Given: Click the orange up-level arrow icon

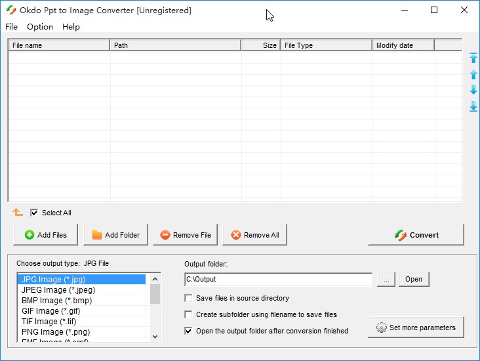Looking at the screenshot, I should click(18, 212).
